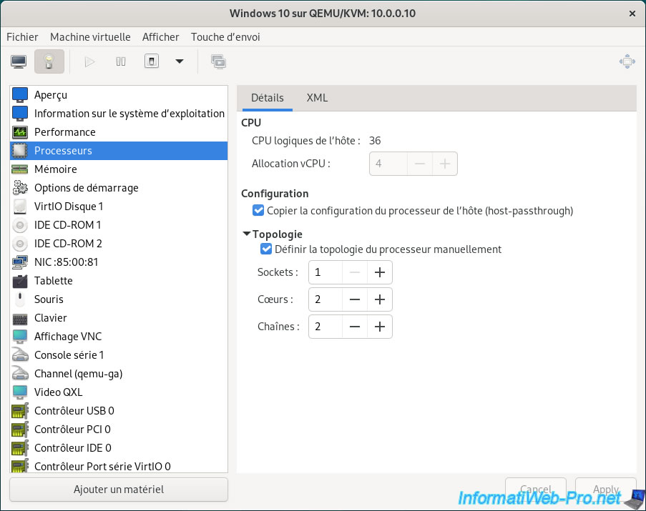The image size is (646, 511).
Task: Decrease the Chaînes count
Action: [355, 327]
